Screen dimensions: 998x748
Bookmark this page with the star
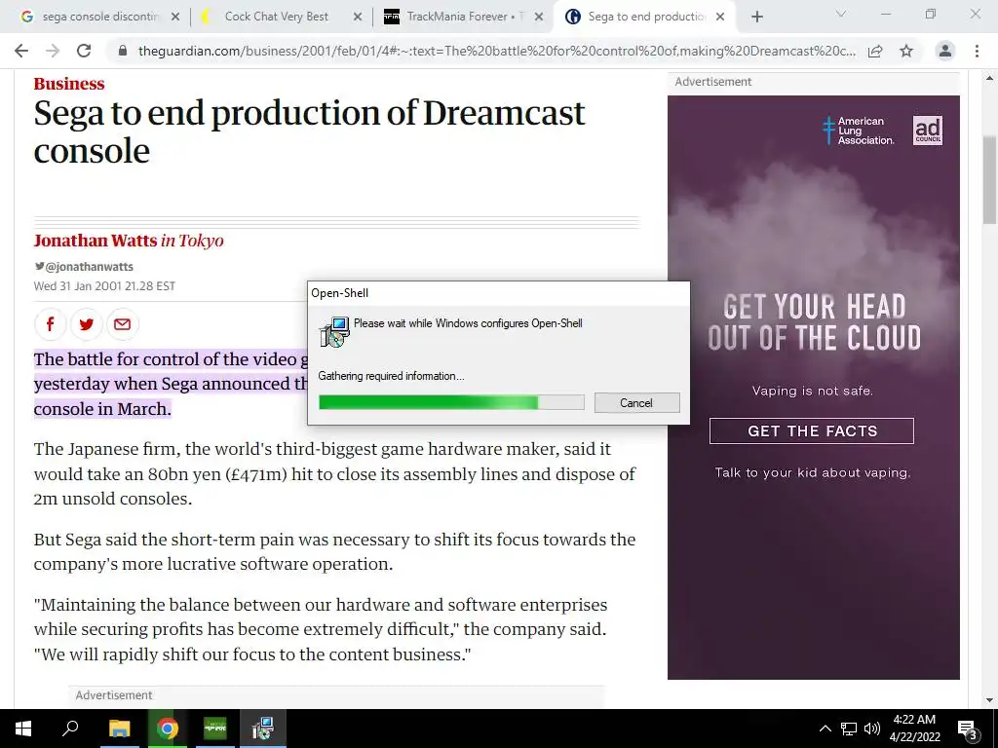coord(906,51)
